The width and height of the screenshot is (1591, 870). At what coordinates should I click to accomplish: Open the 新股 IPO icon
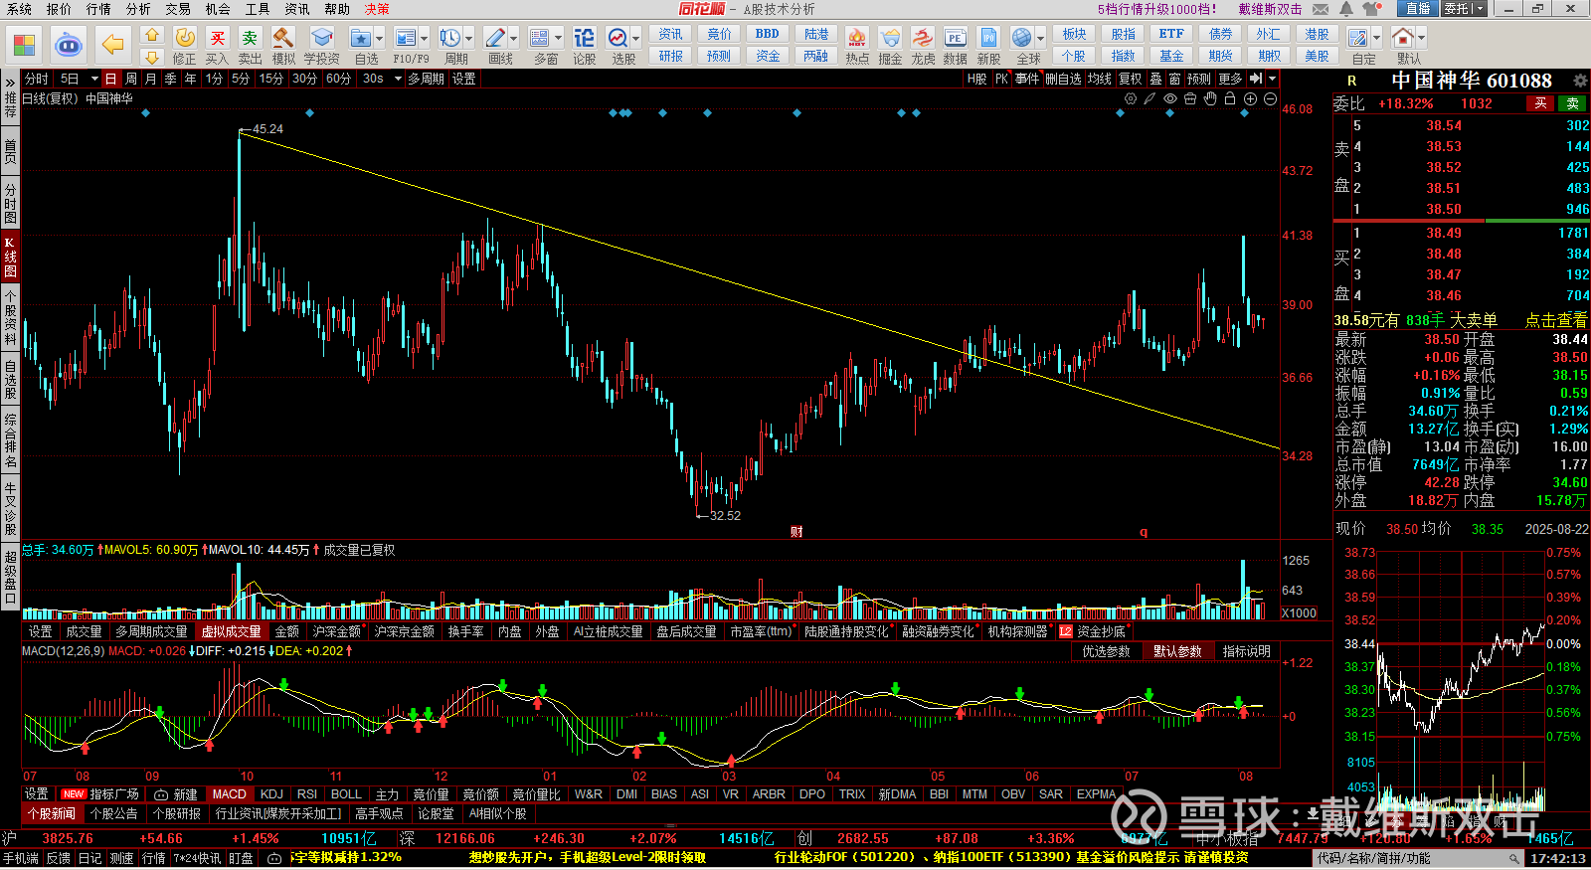[x=988, y=46]
